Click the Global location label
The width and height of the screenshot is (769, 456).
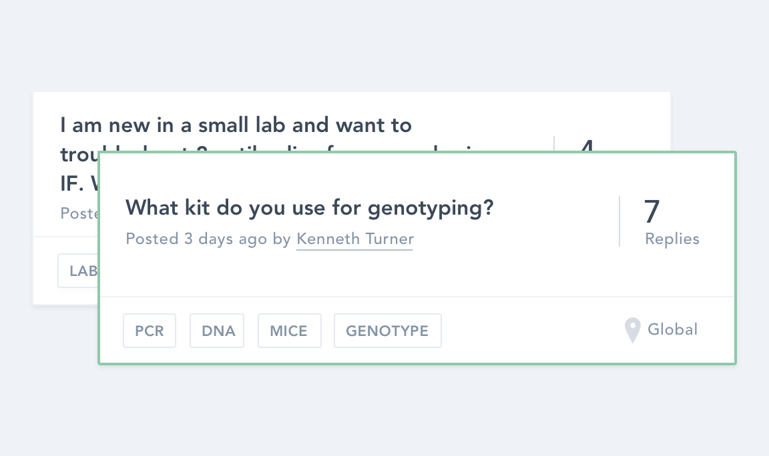pos(672,329)
